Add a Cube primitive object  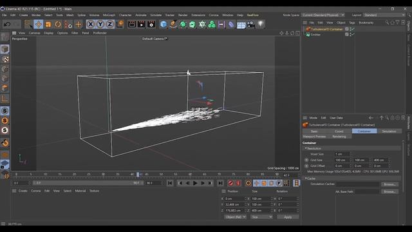coord(164,24)
